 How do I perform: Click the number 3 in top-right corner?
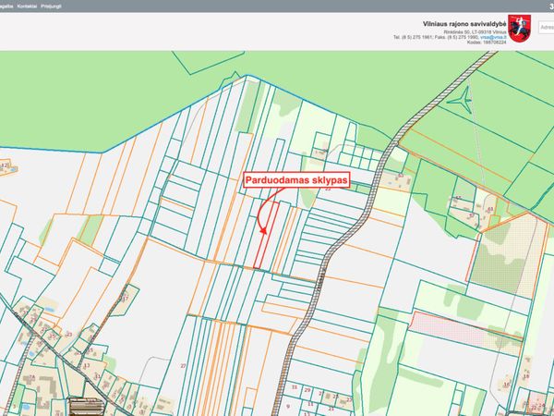pyautogui.click(x=550, y=6)
